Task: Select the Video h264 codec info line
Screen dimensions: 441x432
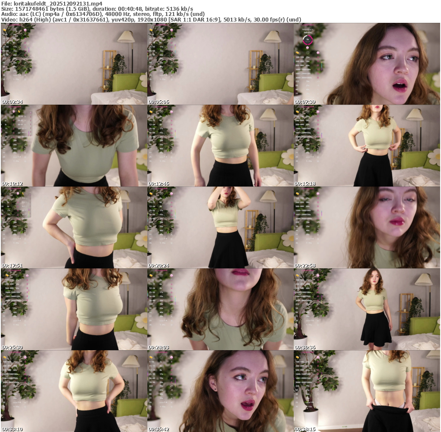Action: 151,20
